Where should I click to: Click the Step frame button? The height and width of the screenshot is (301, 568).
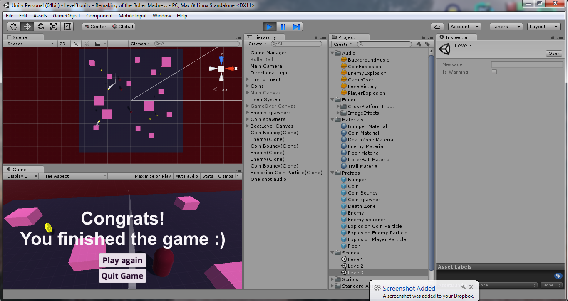[x=296, y=27]
